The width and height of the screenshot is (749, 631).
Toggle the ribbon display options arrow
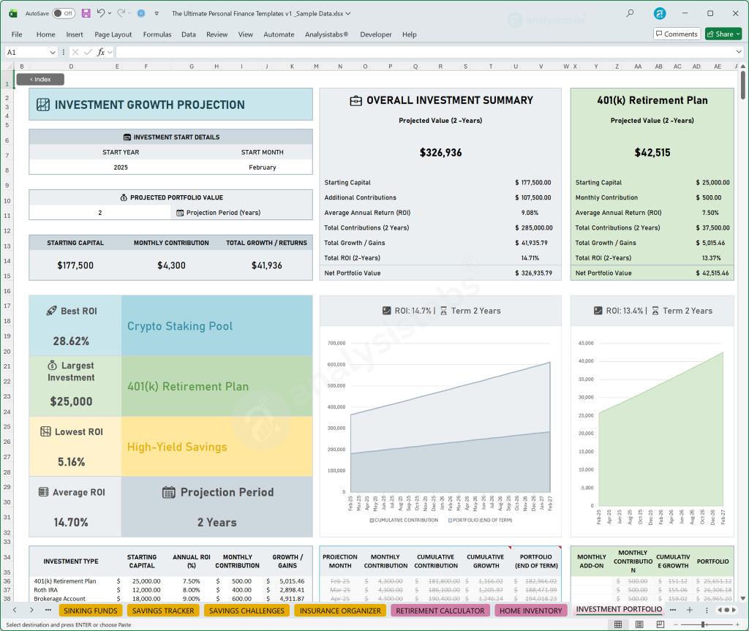tap(156, 13)
